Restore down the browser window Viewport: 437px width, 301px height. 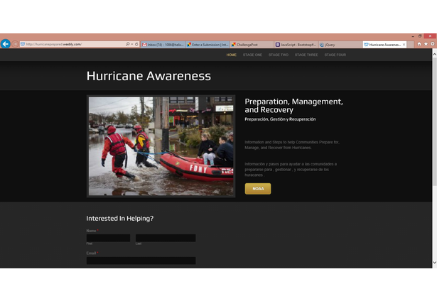(420, 36)
